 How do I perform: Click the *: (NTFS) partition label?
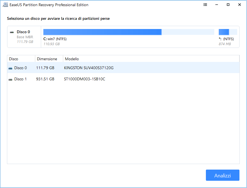[x=226, y=39]
